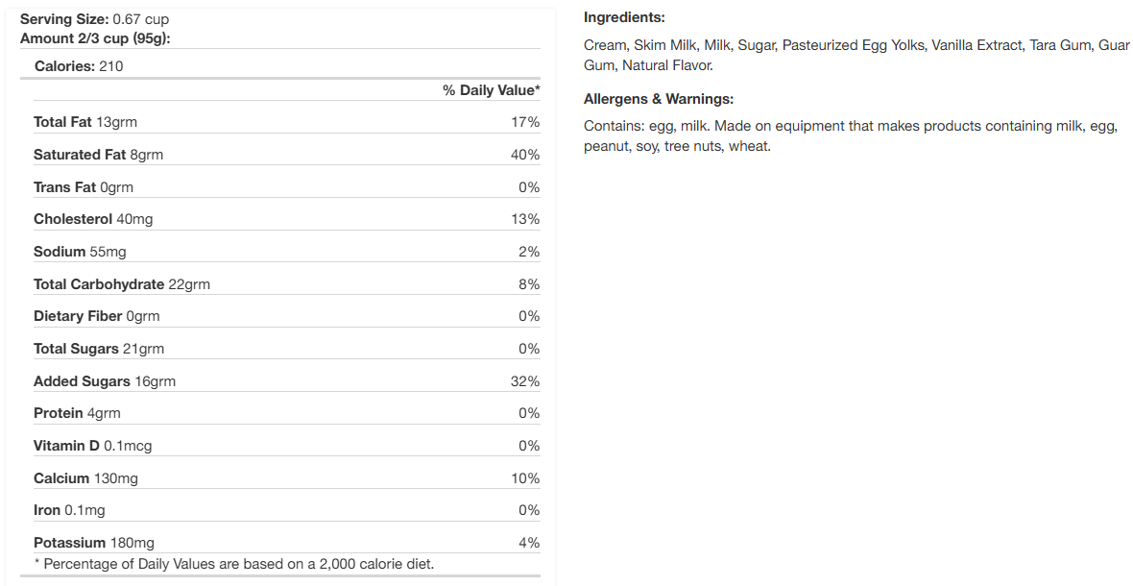Click the Ingredients heading
The height and width of the screenshot is (586, 1133).
[624, 17]
